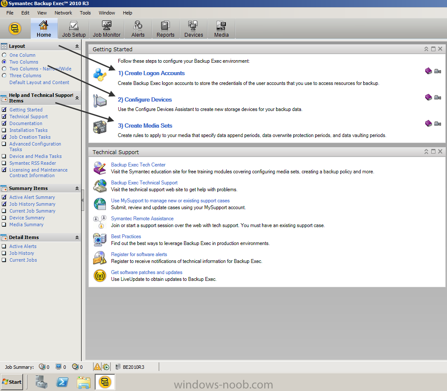
Task: Open the Job Monitor view
Action: (107, 29)
